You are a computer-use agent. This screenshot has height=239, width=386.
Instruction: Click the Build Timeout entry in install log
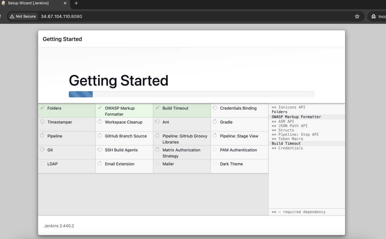point(286,144)
